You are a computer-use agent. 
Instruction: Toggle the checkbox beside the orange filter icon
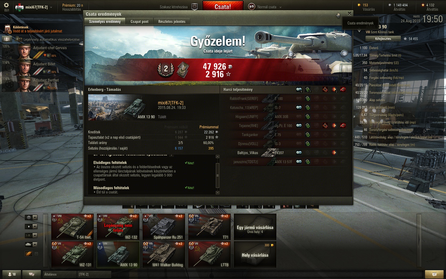[x=36, y=254]
